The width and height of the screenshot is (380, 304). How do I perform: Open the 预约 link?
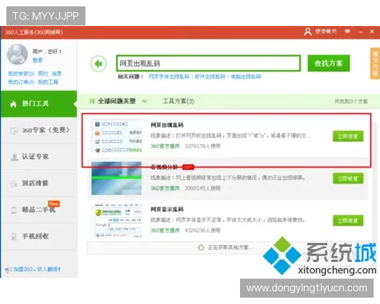[x=43, y=73]
